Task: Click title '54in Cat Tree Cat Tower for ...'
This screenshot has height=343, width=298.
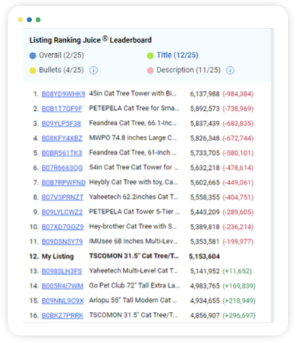Action: point(133,167)
